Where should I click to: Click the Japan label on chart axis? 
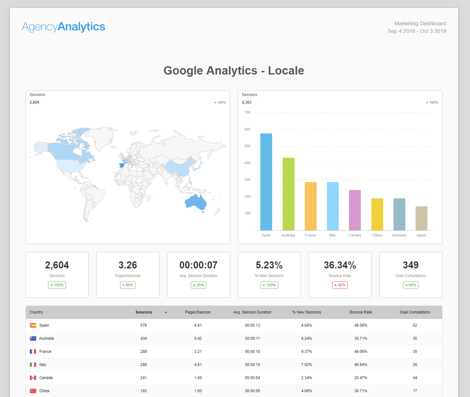[x=421, y=235]
